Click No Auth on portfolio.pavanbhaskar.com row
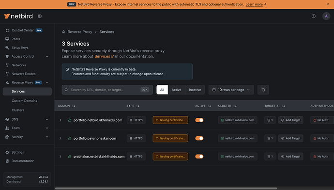 click(x=321, y=138)
